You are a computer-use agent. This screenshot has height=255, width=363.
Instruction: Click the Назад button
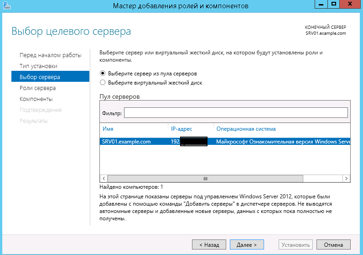(209, 244)
